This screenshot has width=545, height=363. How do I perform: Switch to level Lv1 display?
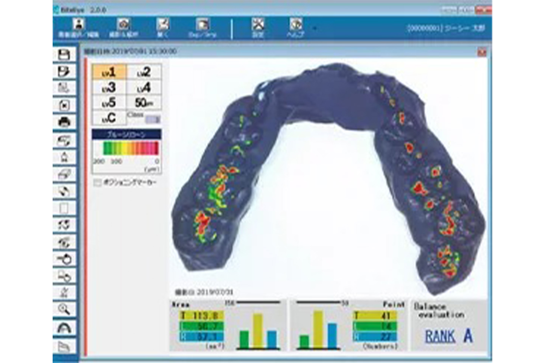[109, 72]
